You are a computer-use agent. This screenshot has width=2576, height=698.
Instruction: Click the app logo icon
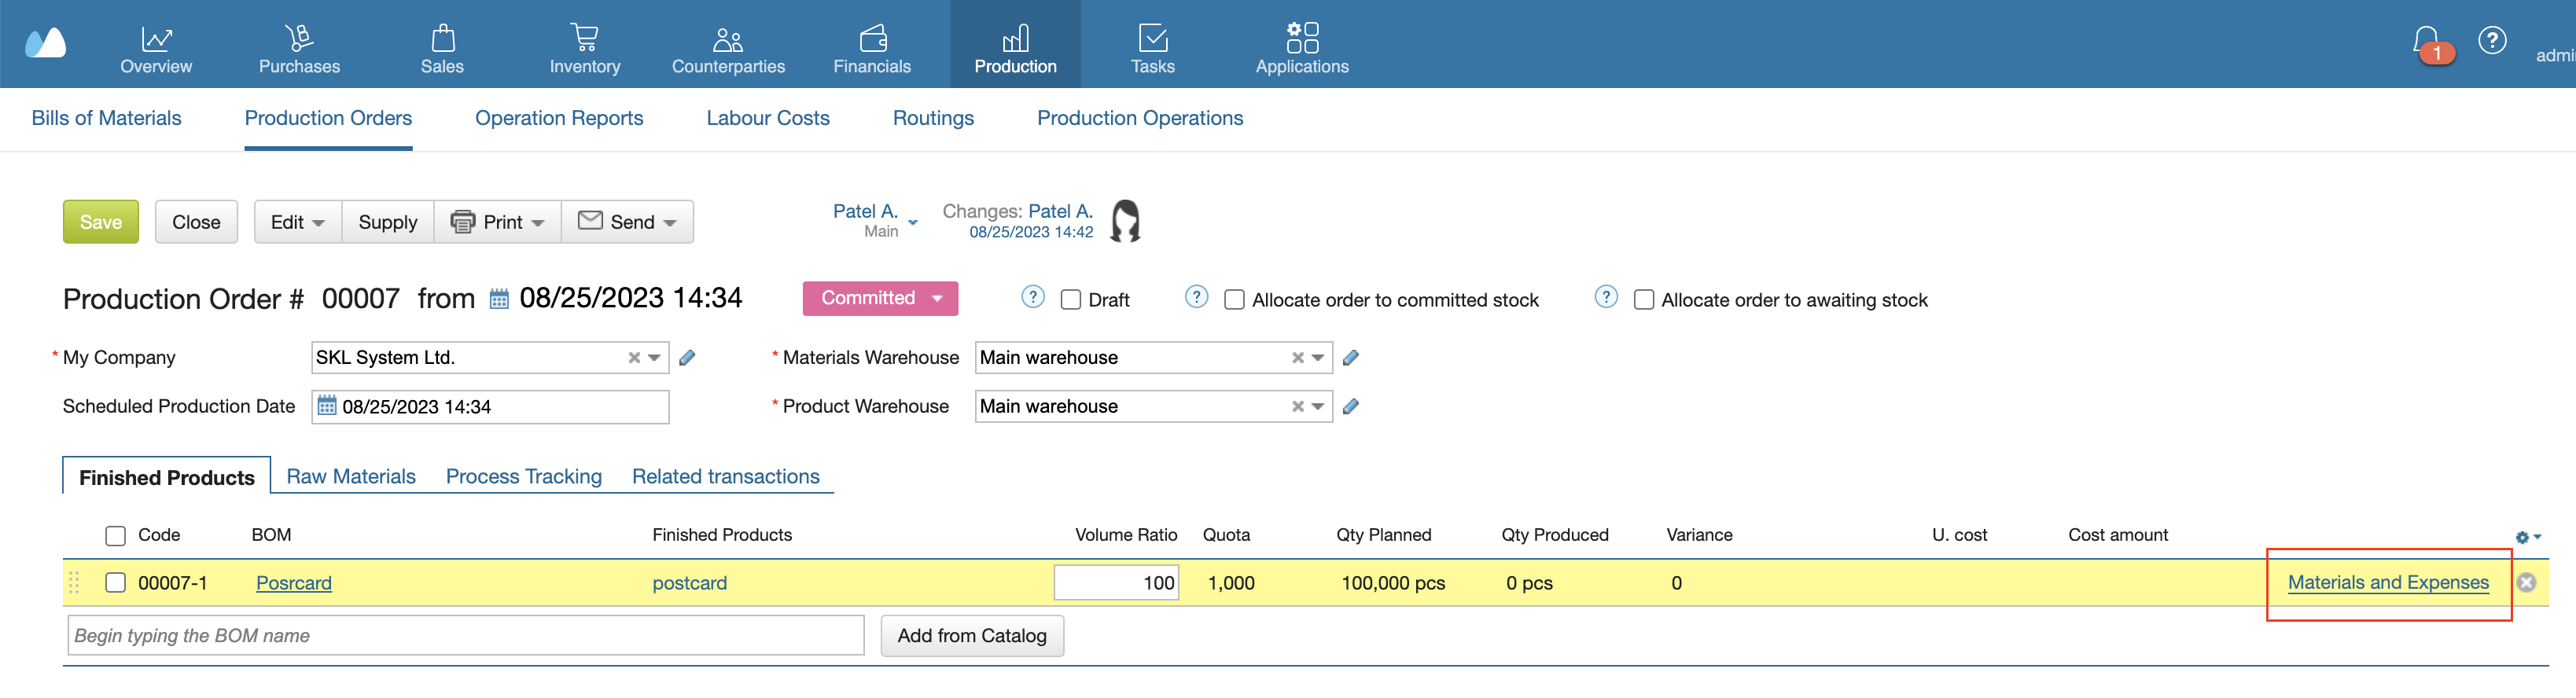click(45, 43)
